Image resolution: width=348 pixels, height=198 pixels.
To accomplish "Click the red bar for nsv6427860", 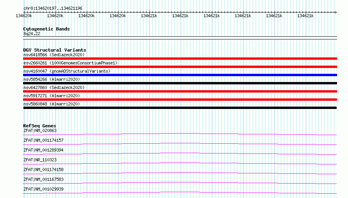I will pyautogui.click(x=180, y=91).
